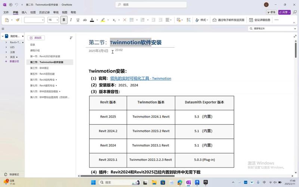Screen dimensions: 299x187
Task: Click the vertical scrollbar thumb
Action: (296, 50)
